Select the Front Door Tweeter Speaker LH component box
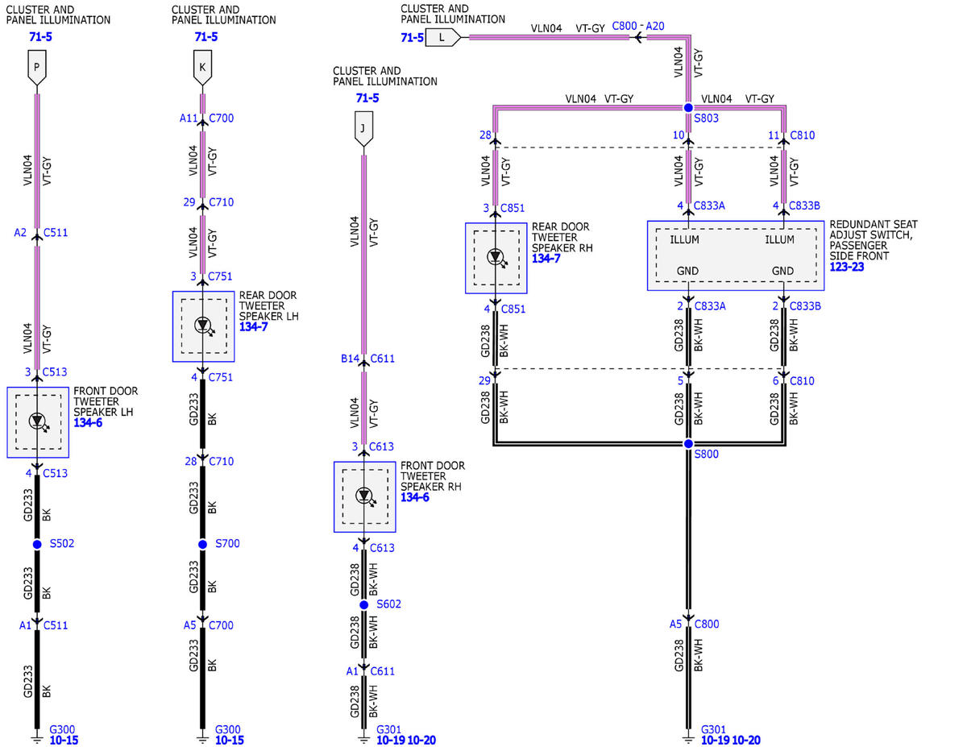 pos(38,422)
